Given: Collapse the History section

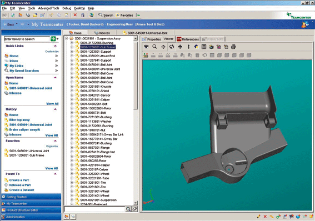Looking at the screenshot, I should click(55, 109).
